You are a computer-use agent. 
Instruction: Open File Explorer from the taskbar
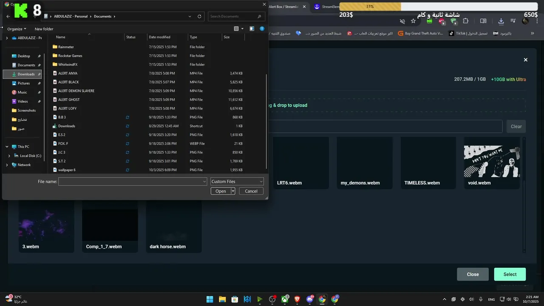point(222,299)
